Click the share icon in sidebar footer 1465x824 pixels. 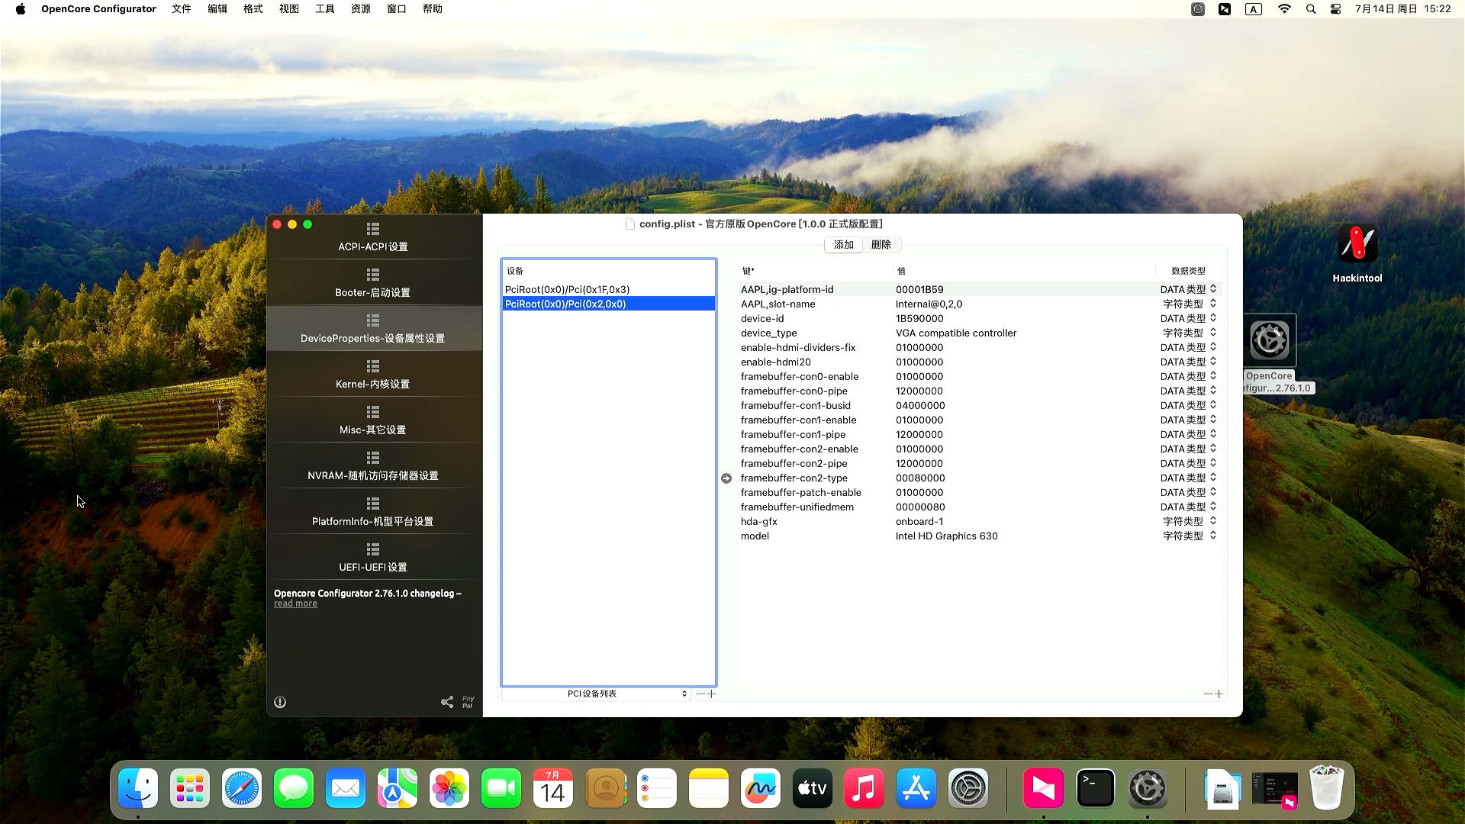[x=447, y=702]
